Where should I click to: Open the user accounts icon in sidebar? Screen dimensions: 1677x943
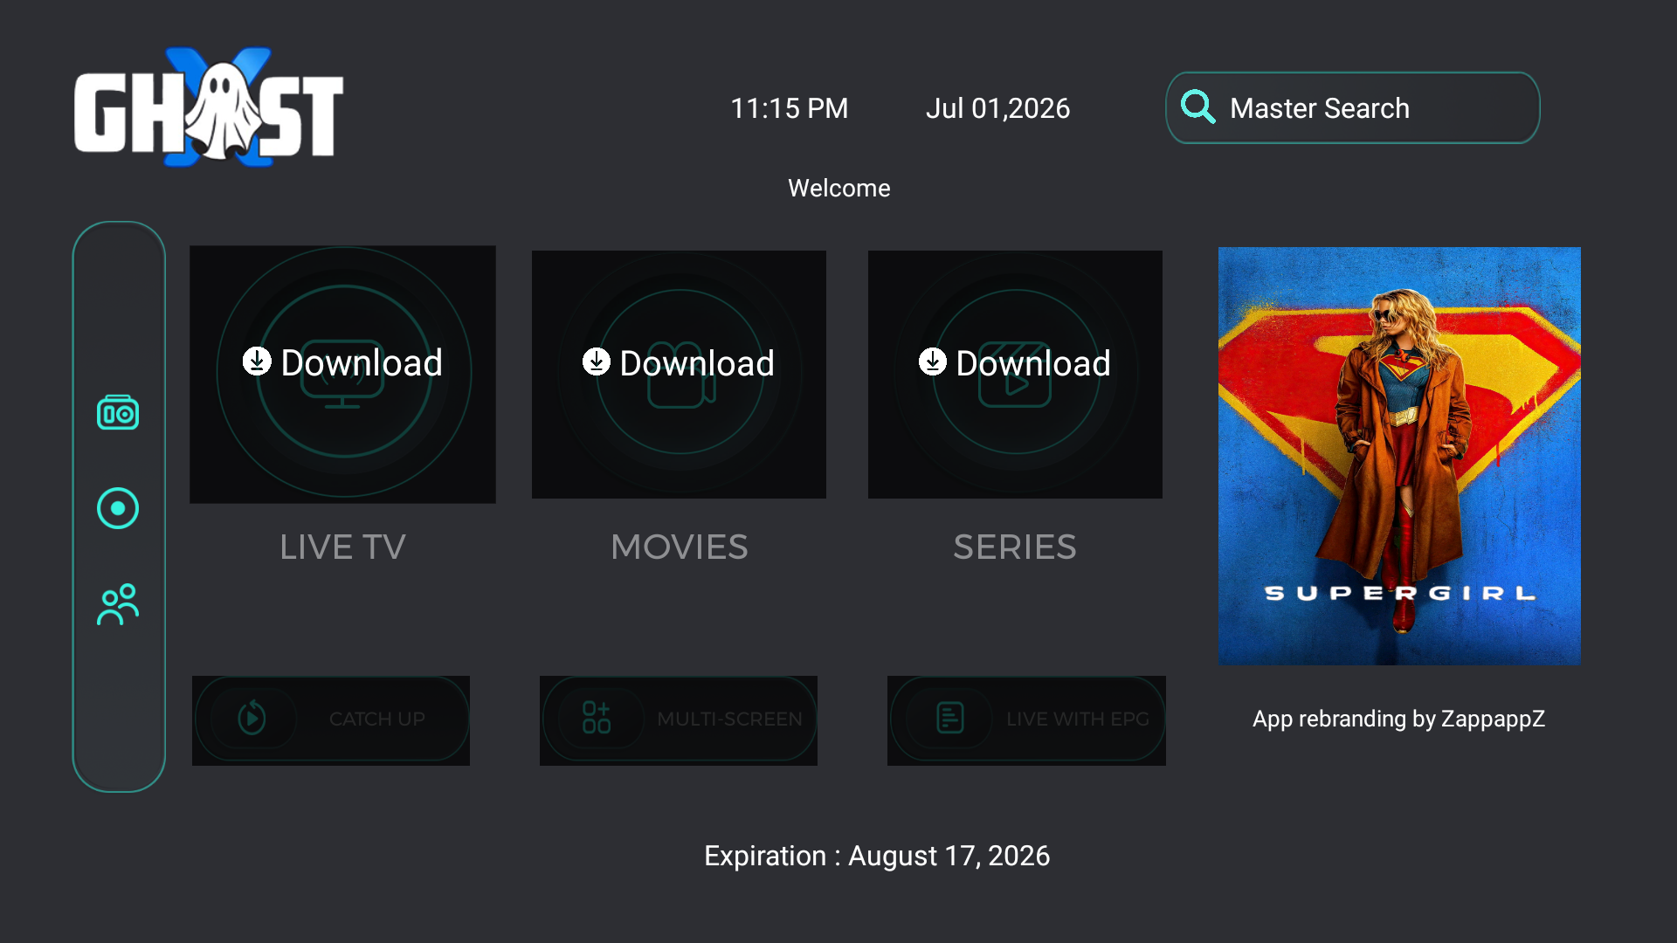click(118, 604)
